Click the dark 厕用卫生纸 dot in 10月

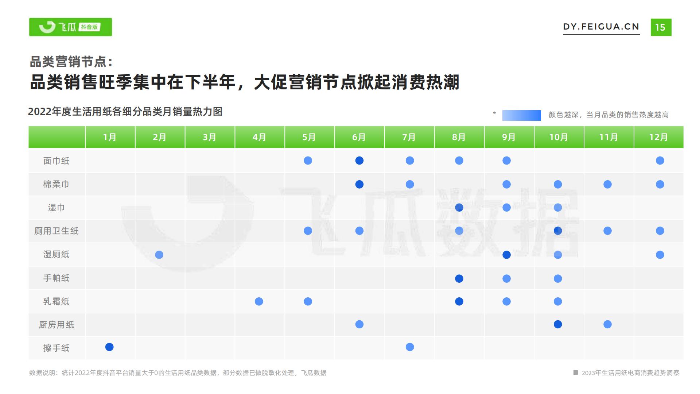558,231
